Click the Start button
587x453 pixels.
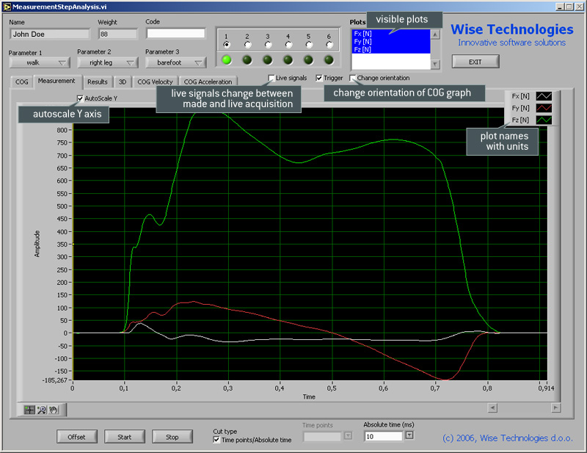coord(124,437)
